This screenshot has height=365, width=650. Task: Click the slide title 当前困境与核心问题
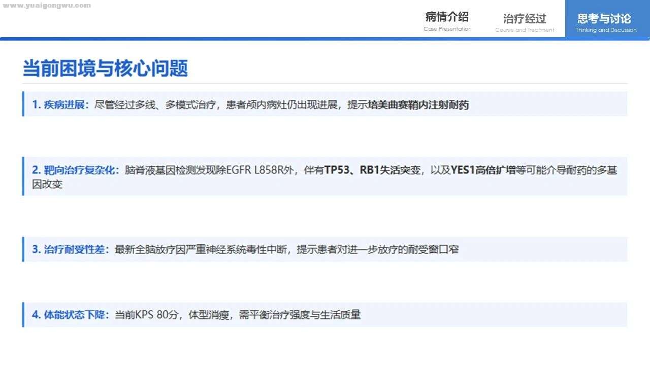105,68
